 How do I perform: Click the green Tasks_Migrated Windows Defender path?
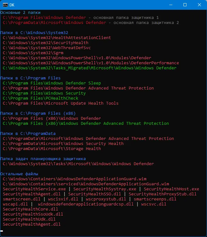[89, 68]
